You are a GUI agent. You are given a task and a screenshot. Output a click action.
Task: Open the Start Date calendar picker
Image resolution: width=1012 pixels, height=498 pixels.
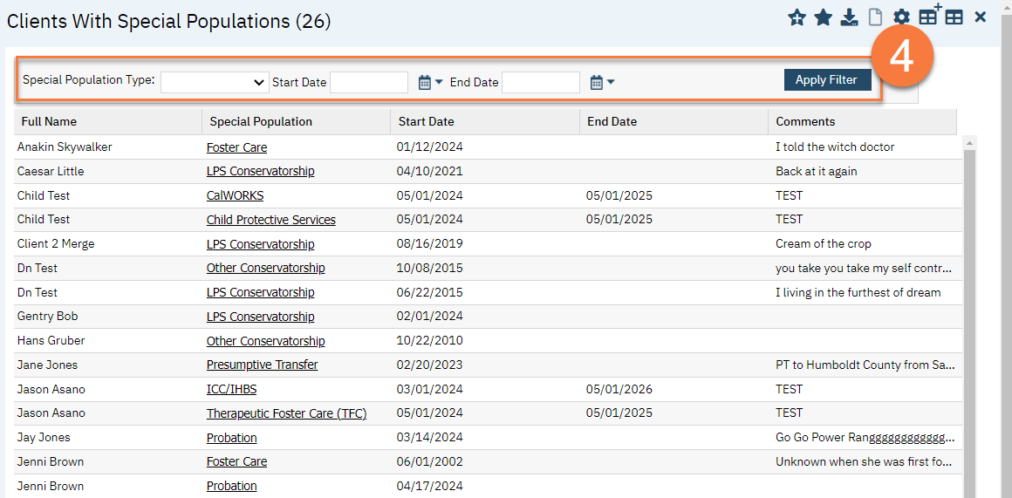coord(430,82)
